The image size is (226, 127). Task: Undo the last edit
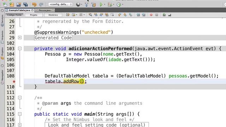tap(34, 5)
